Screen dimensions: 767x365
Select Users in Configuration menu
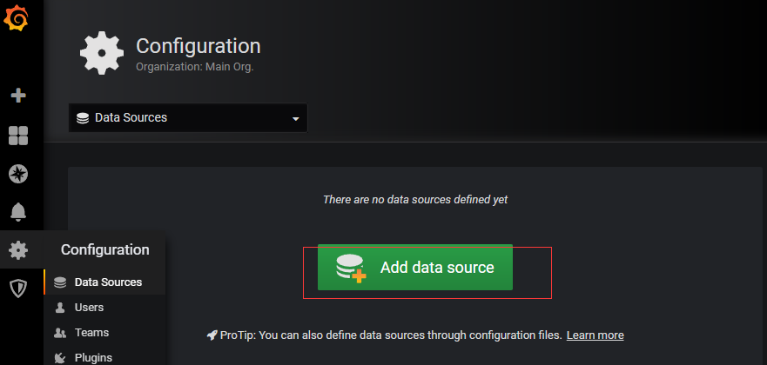tap(89, 307)
